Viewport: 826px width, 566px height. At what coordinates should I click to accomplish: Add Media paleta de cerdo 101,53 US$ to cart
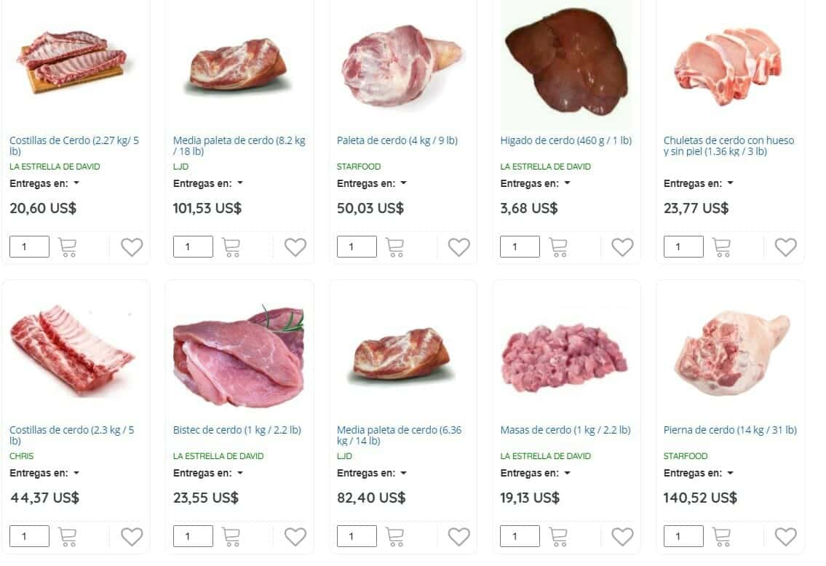coord(231,247)
